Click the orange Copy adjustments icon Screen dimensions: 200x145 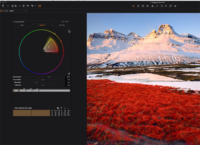click(40, 6)
